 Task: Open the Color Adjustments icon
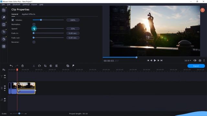pos(51,66)
